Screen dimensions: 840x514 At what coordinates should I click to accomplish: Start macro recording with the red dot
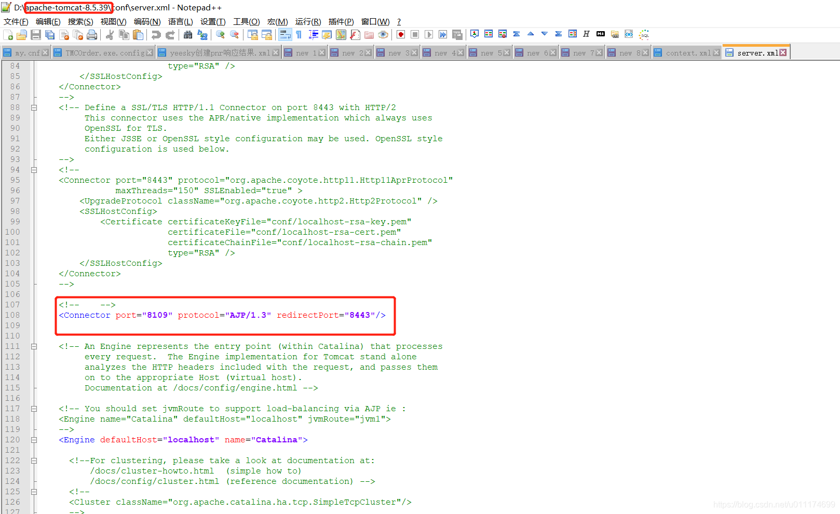point(401,35)
